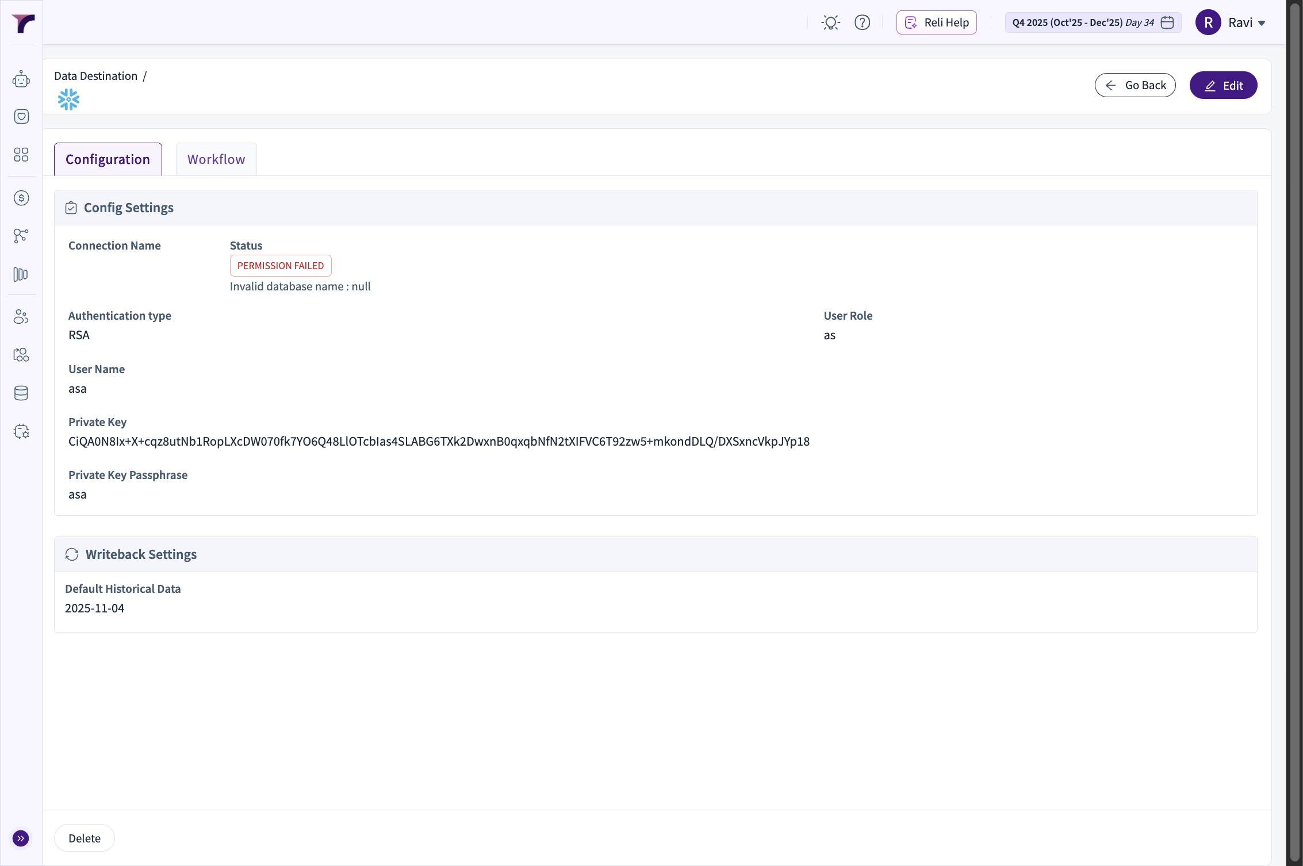Viewport: 1303px width, 866px height.
Task: Open the people/users sidebar icon
Action: 21,317
